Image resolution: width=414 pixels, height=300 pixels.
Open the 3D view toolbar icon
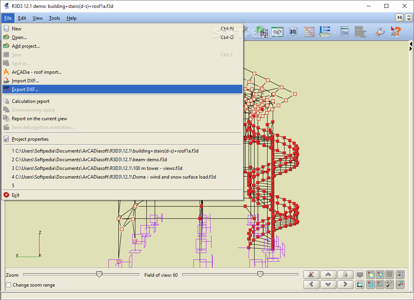click(x=293, y=32)
